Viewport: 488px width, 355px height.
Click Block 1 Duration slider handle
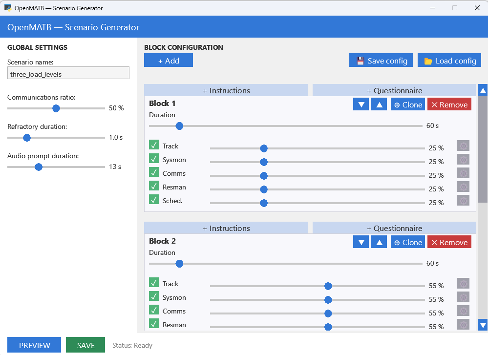(179, 126)
